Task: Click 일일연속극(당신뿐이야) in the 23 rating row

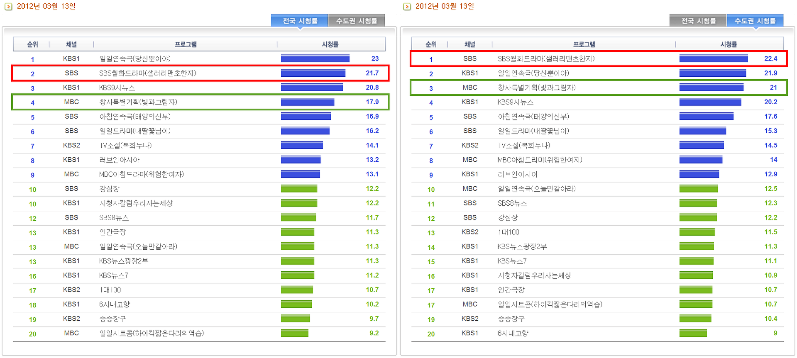Action: point(135,58)
